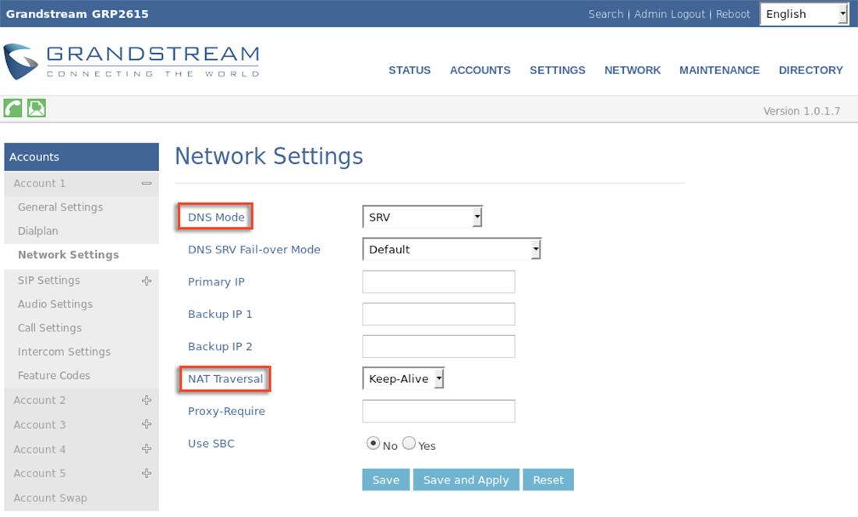Open Account Swap in the sidebar
Image resolution: width=858 pixels, height=517 pixels.
51,498
